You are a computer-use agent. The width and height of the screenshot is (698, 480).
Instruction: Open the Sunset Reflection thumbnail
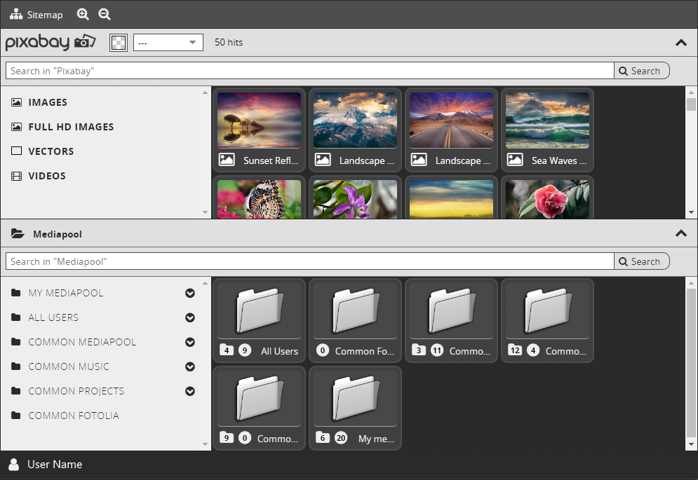pos(259,120)
